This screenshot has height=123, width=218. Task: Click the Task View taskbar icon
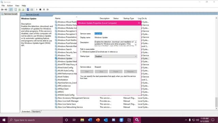tap(74, 120)
